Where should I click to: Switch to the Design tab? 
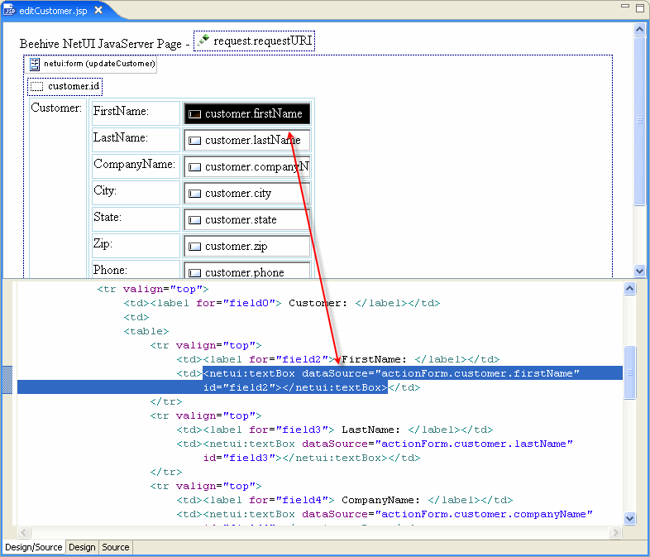82,547
